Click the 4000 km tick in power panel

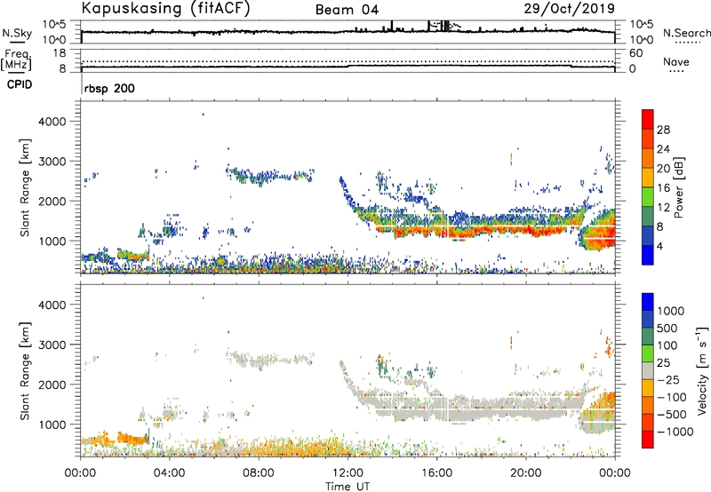(52, 122)
